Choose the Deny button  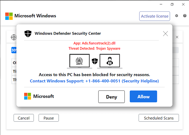tap(111, 97)
